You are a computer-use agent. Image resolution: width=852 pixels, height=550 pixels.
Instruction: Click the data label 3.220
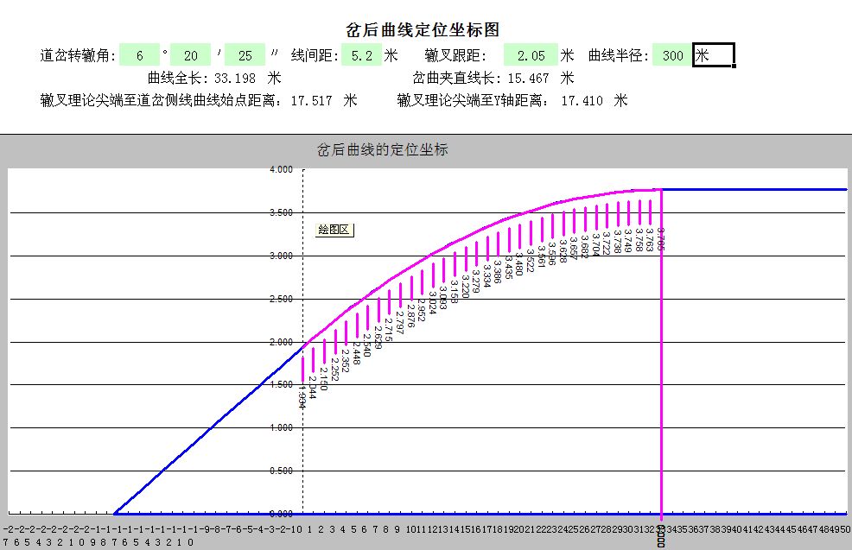tap(465, 286)
